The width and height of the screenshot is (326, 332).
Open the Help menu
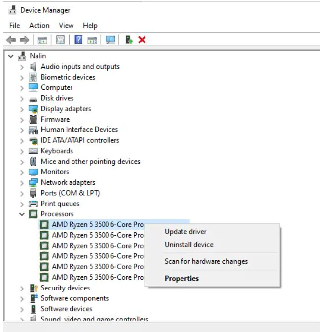[x=90, y=26]
